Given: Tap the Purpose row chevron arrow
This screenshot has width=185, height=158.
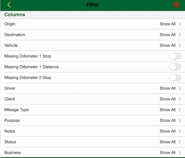Looking at the screenshot, I should tap(180, 120).
